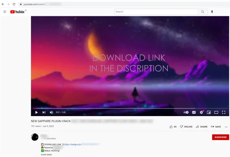The image size is (230, 157).
Task: Skip to the next video
Action: click(44, 112)
